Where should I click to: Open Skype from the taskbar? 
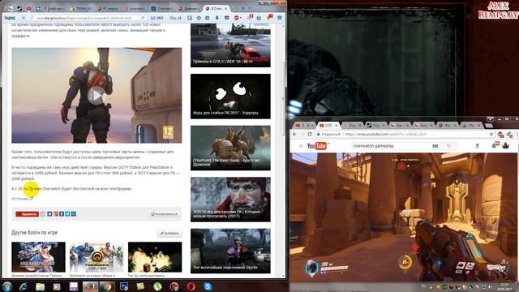click(208, 286)
